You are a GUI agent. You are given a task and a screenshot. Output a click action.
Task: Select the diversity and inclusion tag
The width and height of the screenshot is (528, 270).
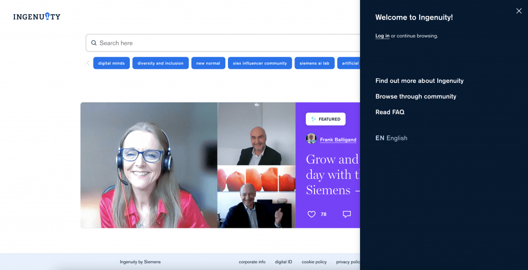pyautogui.click(x=160, y=63)
